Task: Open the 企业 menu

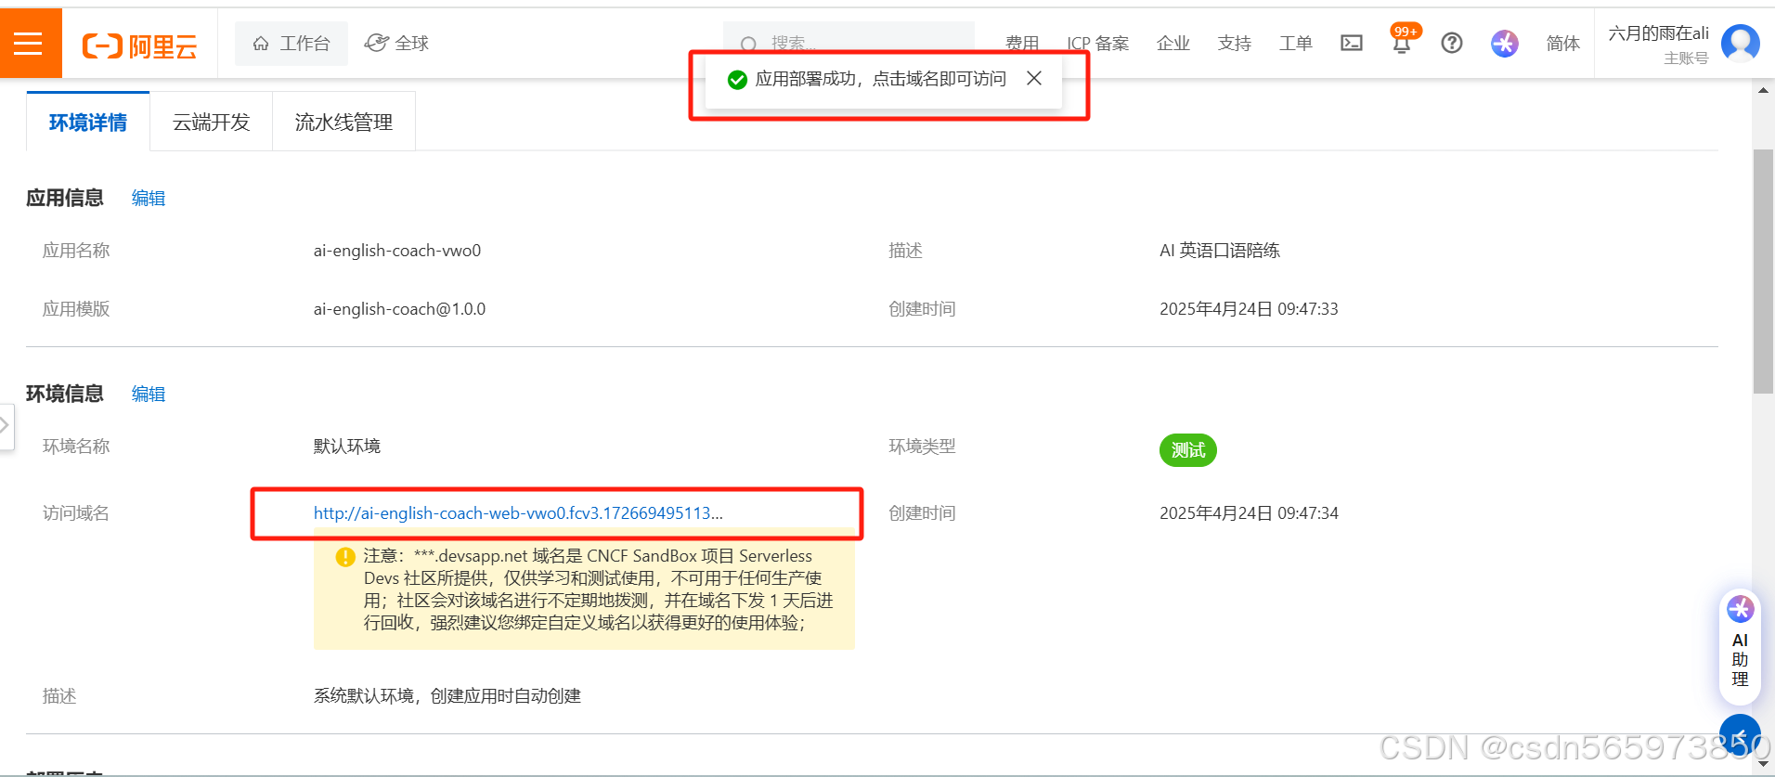Action: pos(1173,44)
